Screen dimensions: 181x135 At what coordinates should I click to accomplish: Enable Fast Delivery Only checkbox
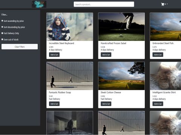[2, 33]
